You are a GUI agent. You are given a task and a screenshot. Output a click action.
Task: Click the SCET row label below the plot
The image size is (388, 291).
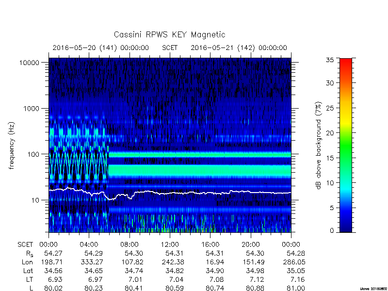point(25,244)
